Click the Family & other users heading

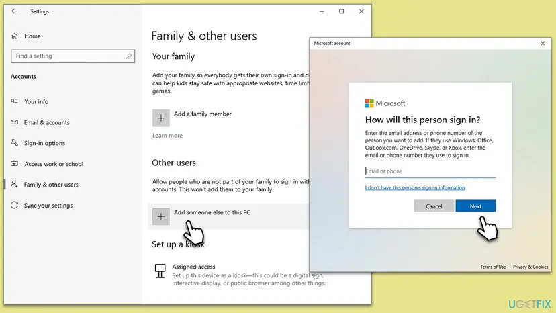coord(204,36)
